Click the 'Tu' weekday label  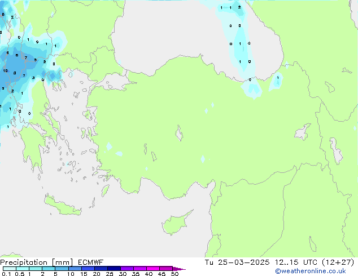(x=209, y=262)
